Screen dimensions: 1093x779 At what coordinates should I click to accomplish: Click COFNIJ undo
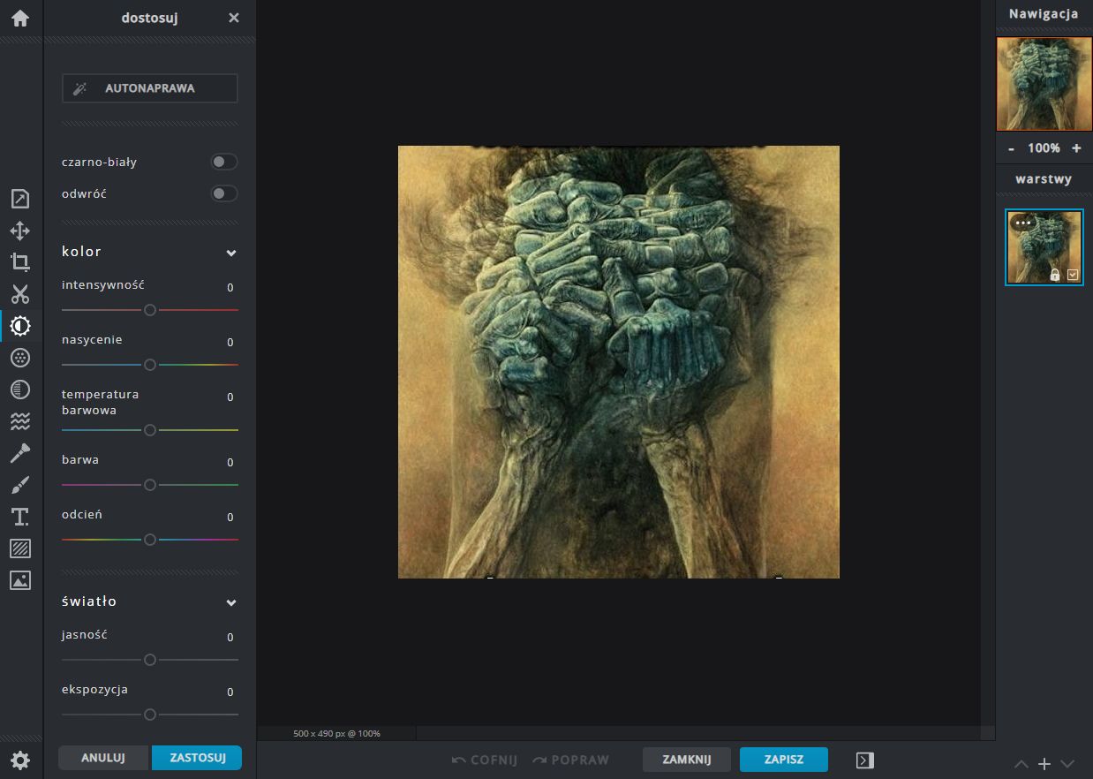(x=485, y=760)
